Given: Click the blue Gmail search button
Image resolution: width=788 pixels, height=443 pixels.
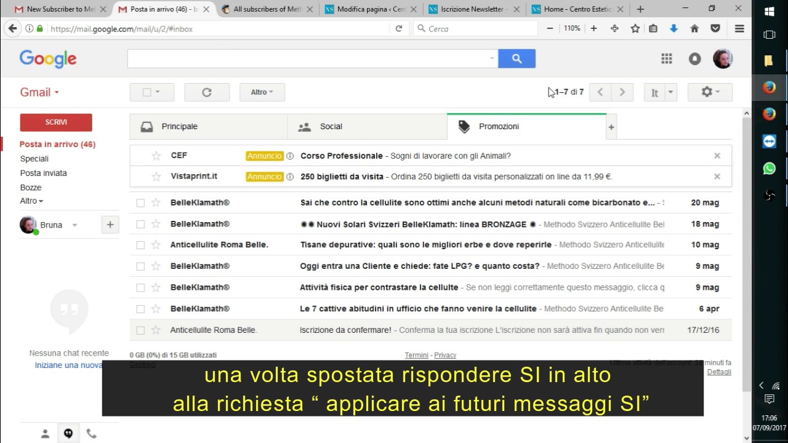Looking at the screenshot, I should (x=517, y=58).
